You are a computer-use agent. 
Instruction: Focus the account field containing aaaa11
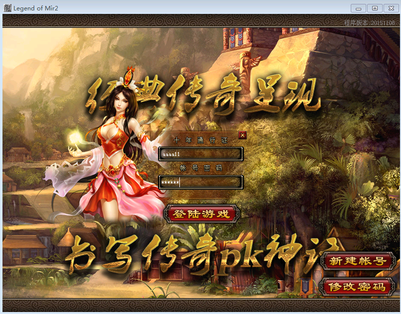[201, 154]
